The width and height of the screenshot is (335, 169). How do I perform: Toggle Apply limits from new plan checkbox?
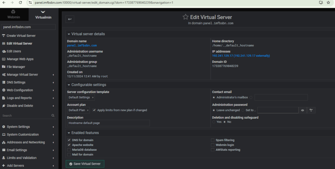94,110
